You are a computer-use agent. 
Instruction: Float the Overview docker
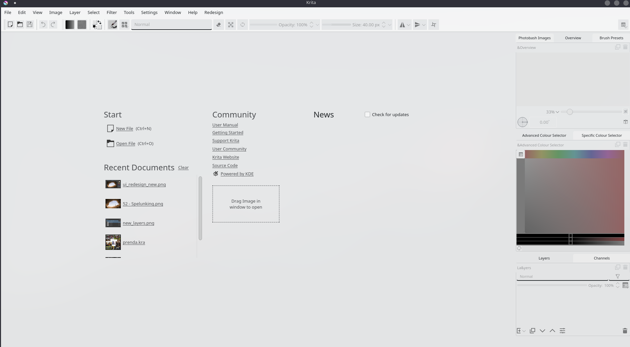coord(618,47)
